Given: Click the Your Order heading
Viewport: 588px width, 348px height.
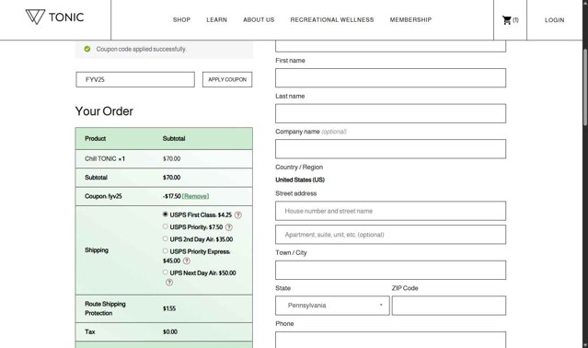Looking at the screenshot, I should coord(104,111).
